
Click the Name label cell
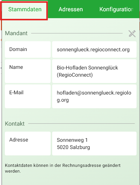(28, 71)
